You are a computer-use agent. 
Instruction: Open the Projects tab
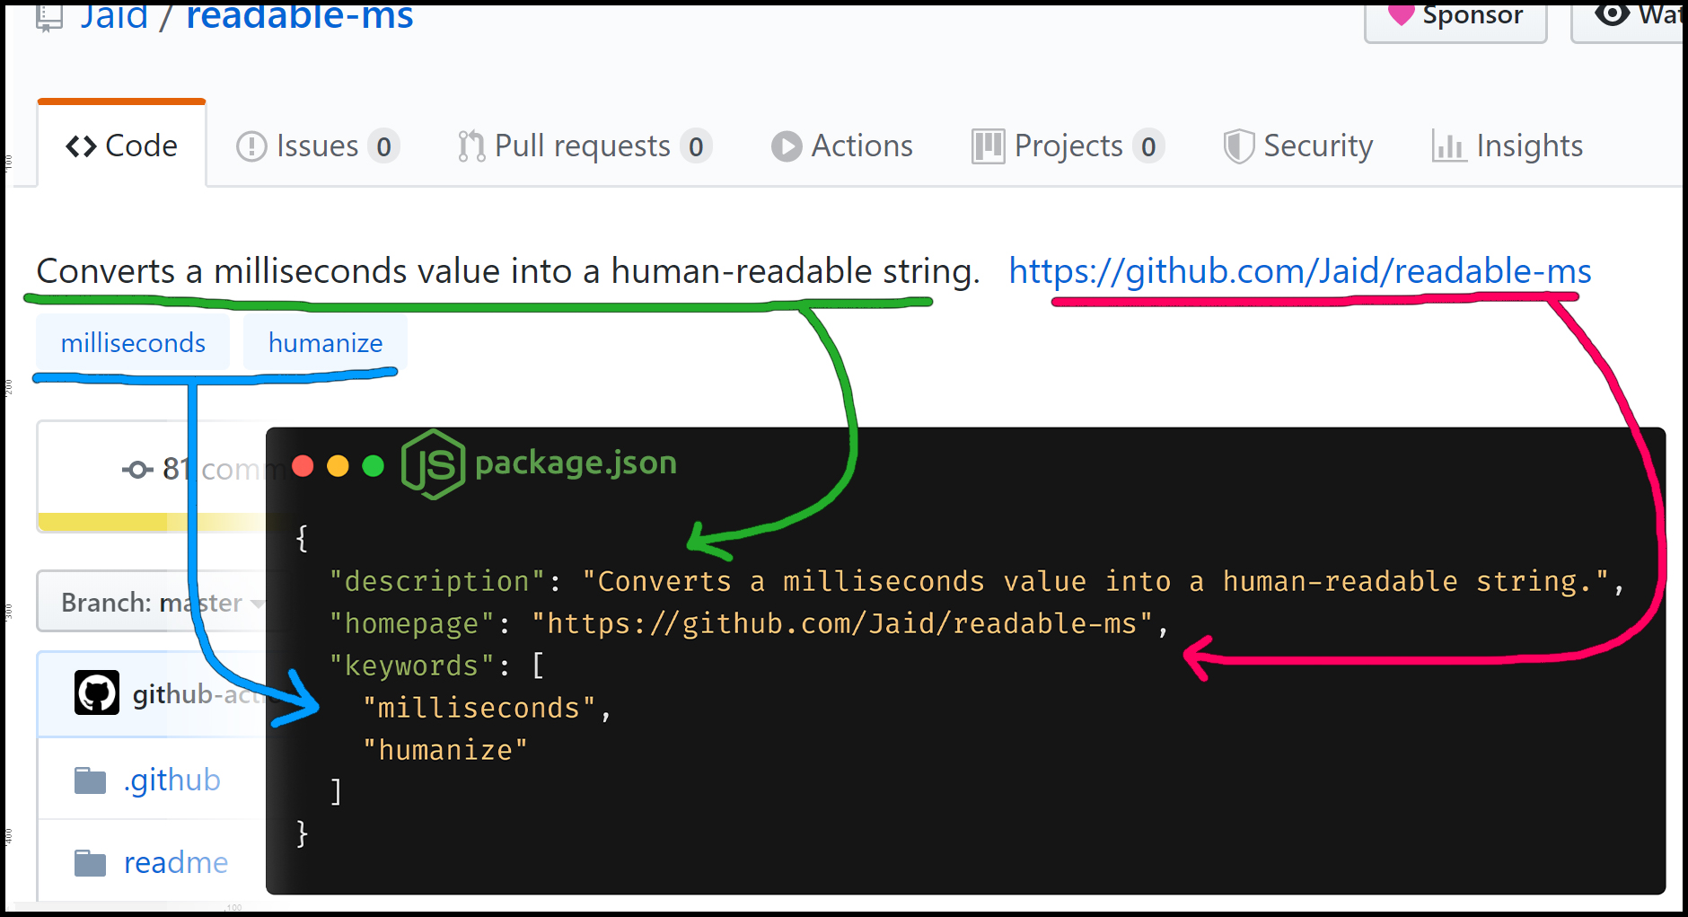point(1068,146)
